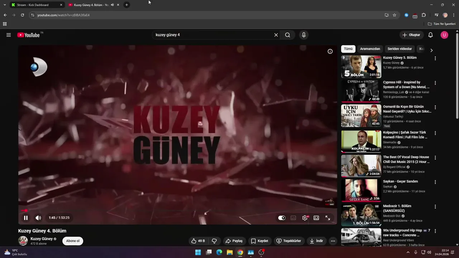Open options for Medcezir 1. Bölüm
Screen dimensions: 459x258
435,207
